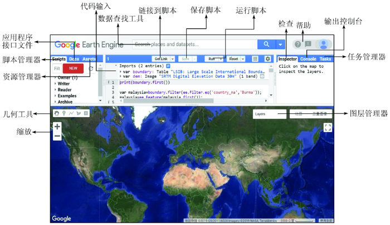
Task: Click code line var malaysia=boundary.filter
Action: tap(191, 92)
